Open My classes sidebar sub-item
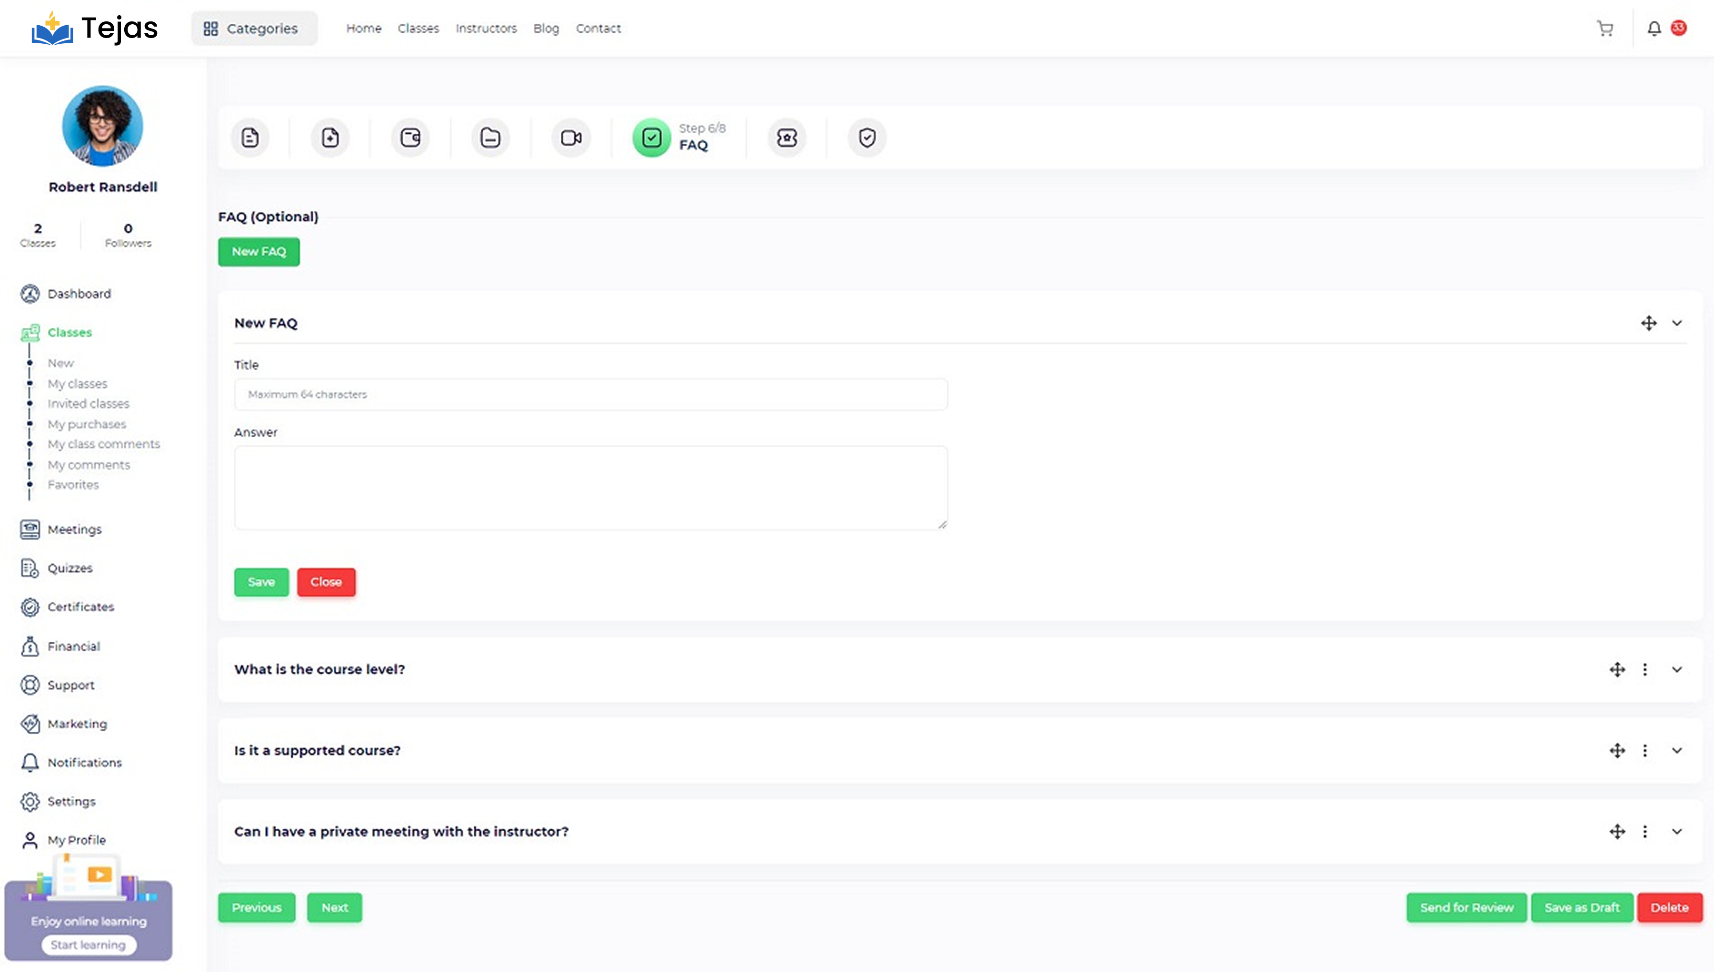The image size is (1714, 972). 77,384
